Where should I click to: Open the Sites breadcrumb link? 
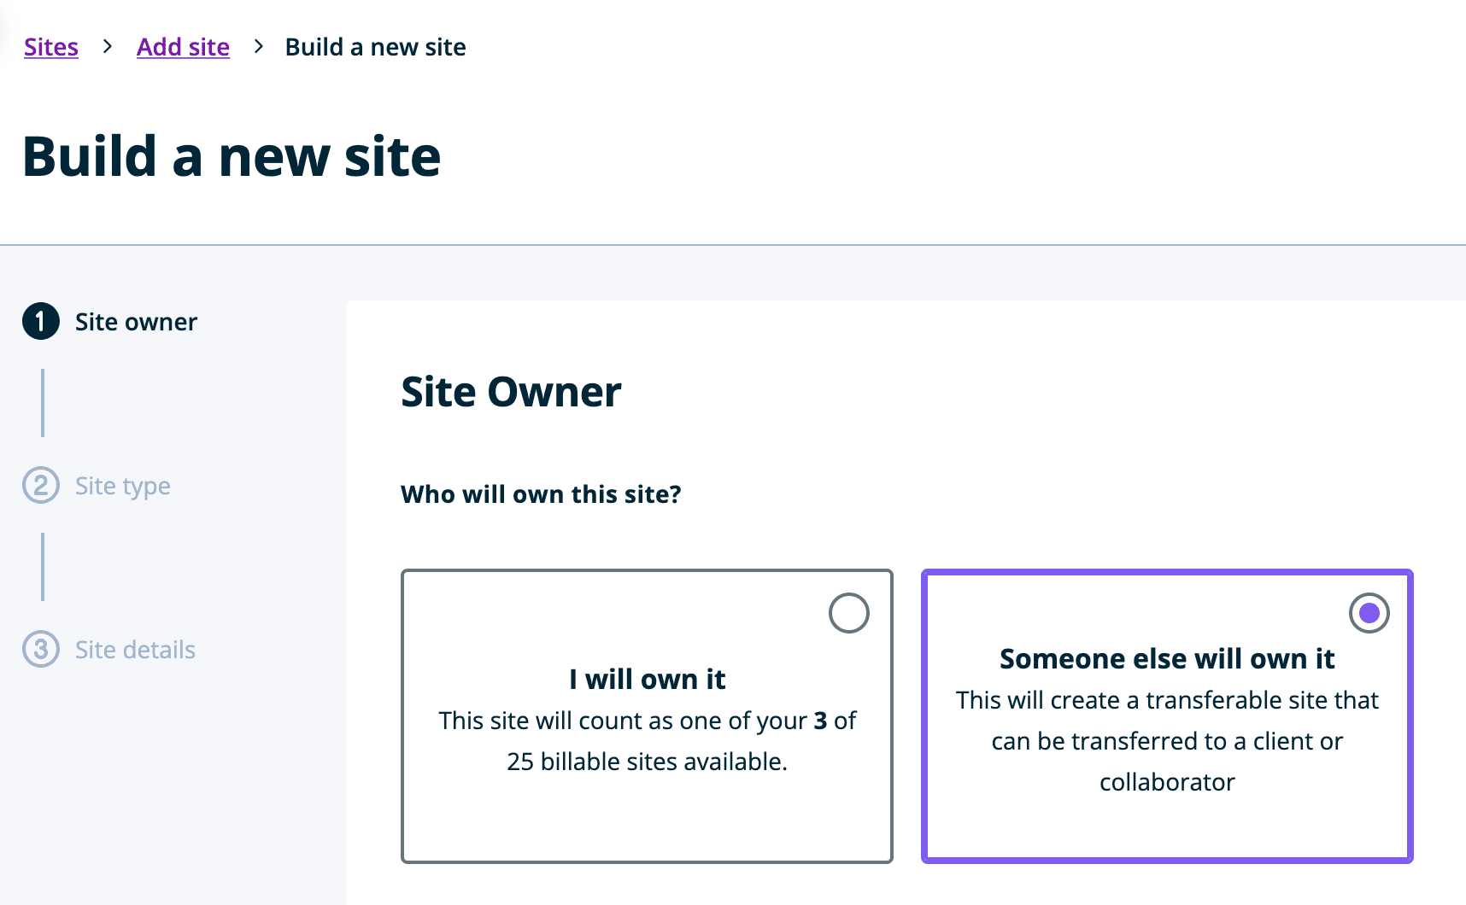[51, 47]
